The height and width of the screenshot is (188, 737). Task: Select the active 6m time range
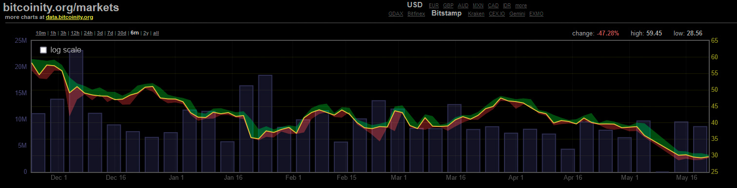(x=135, y=33)
